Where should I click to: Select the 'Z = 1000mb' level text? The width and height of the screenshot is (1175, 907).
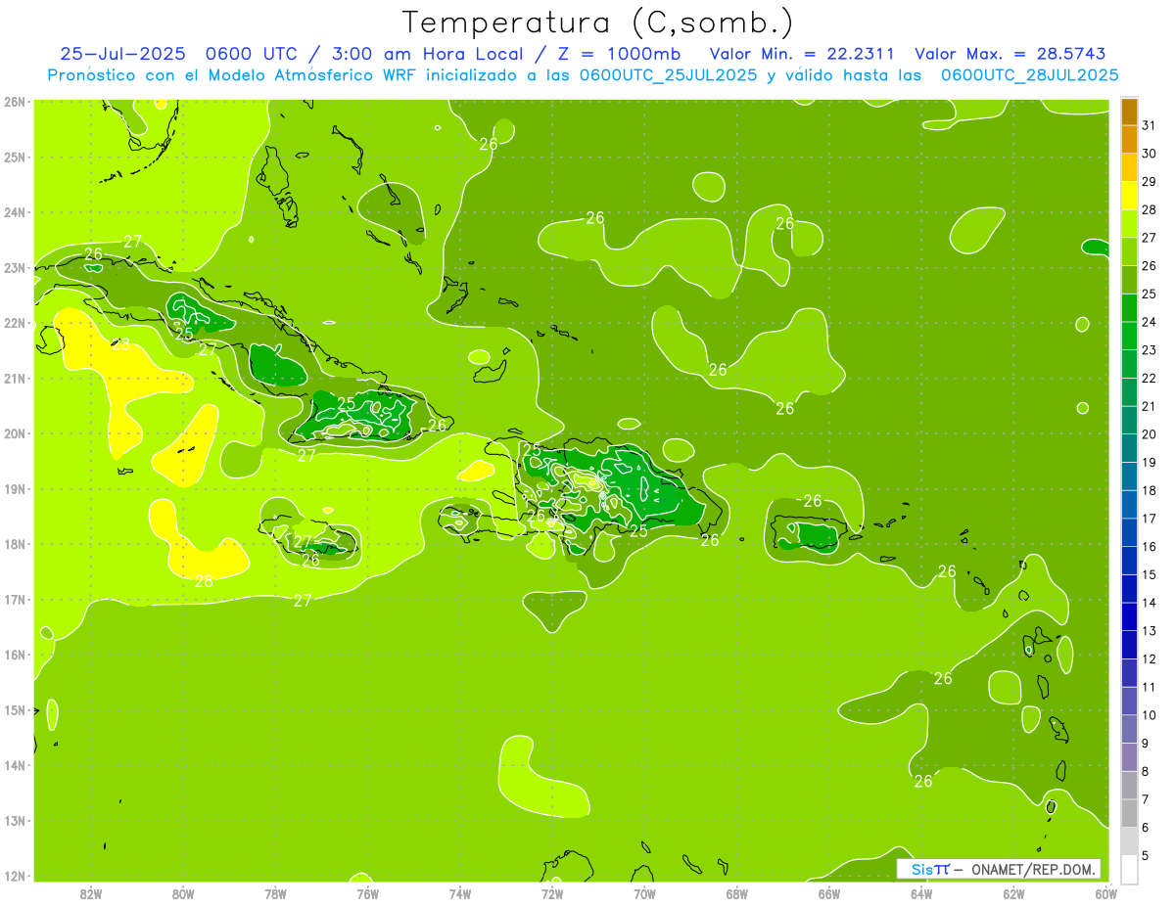[x=619, y=54]
